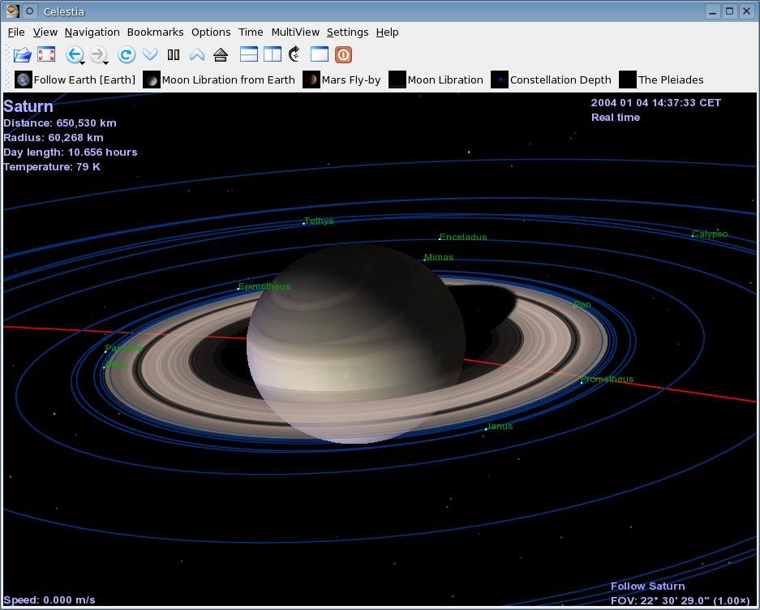Open the Navigation menu
This screenshot has height=610, width=760.
(x=92, y=32)
